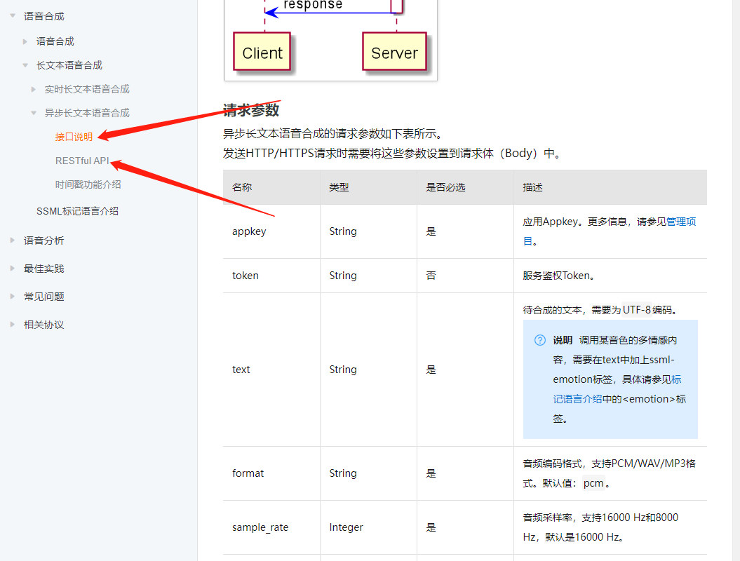Image resolution: width=740 pixels, height=561 pixels.
Task: Select 异步长文本语音合成 in the sidebar
Action: pyautogui.click(x=87, y=113)
